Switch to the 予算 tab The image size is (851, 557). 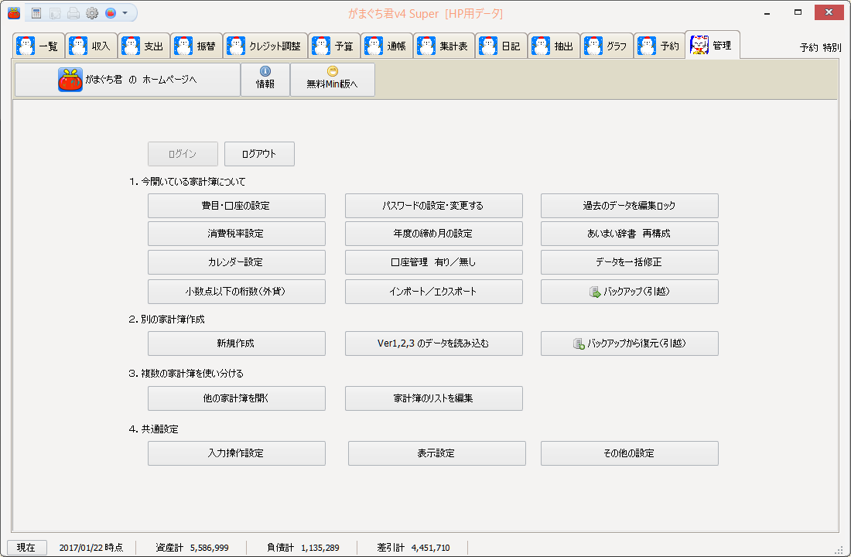[334, 46]
